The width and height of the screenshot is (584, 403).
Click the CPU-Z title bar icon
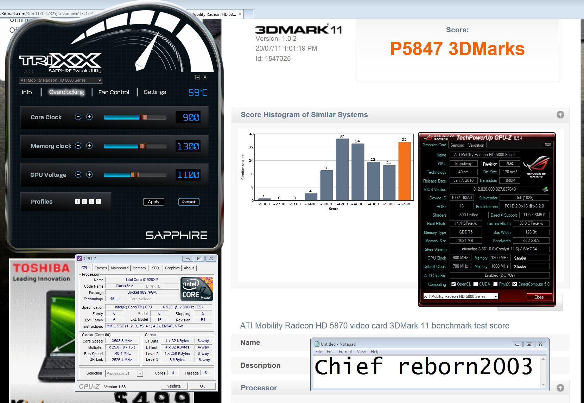(x=80, y=258)
